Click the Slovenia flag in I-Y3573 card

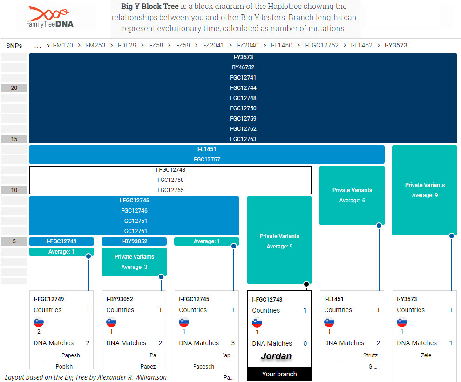pos(402,322)
